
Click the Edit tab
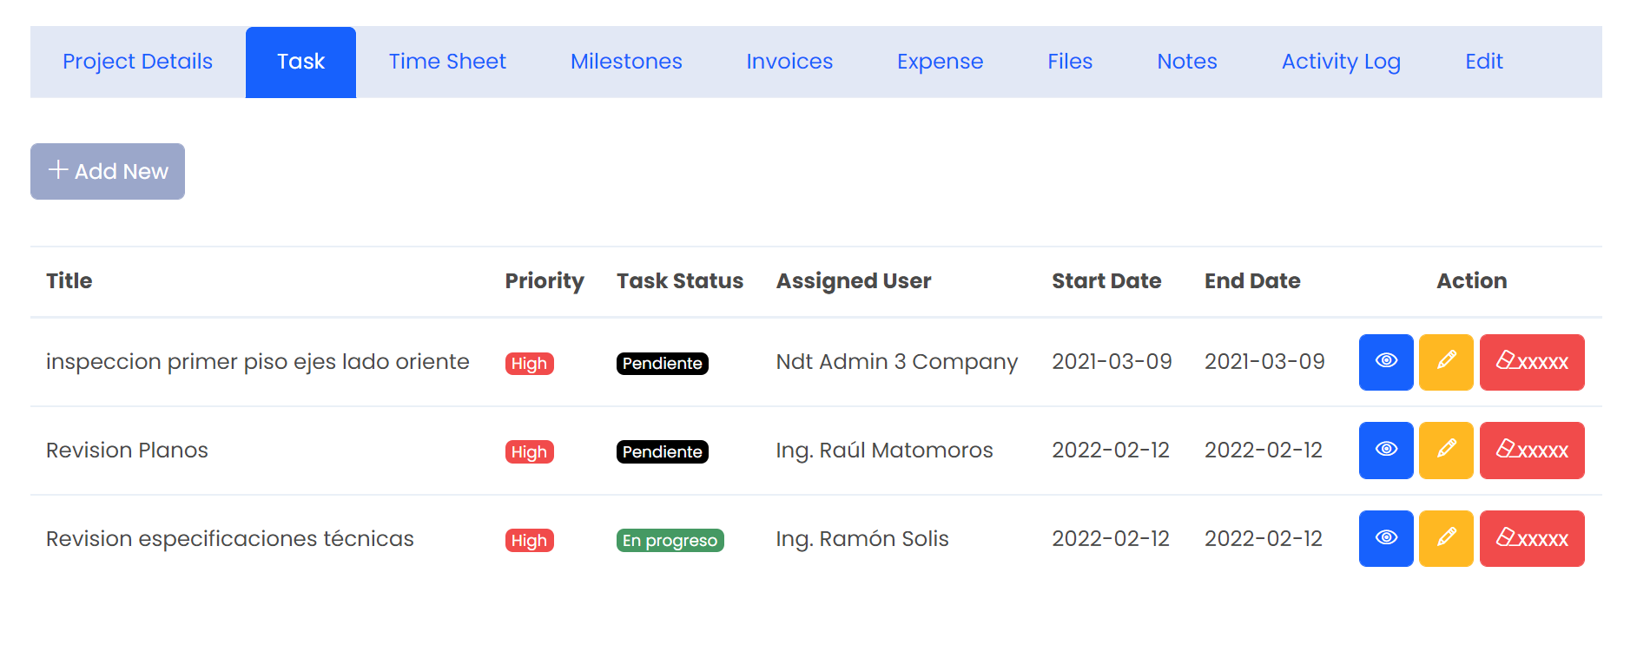point(1483,62)
